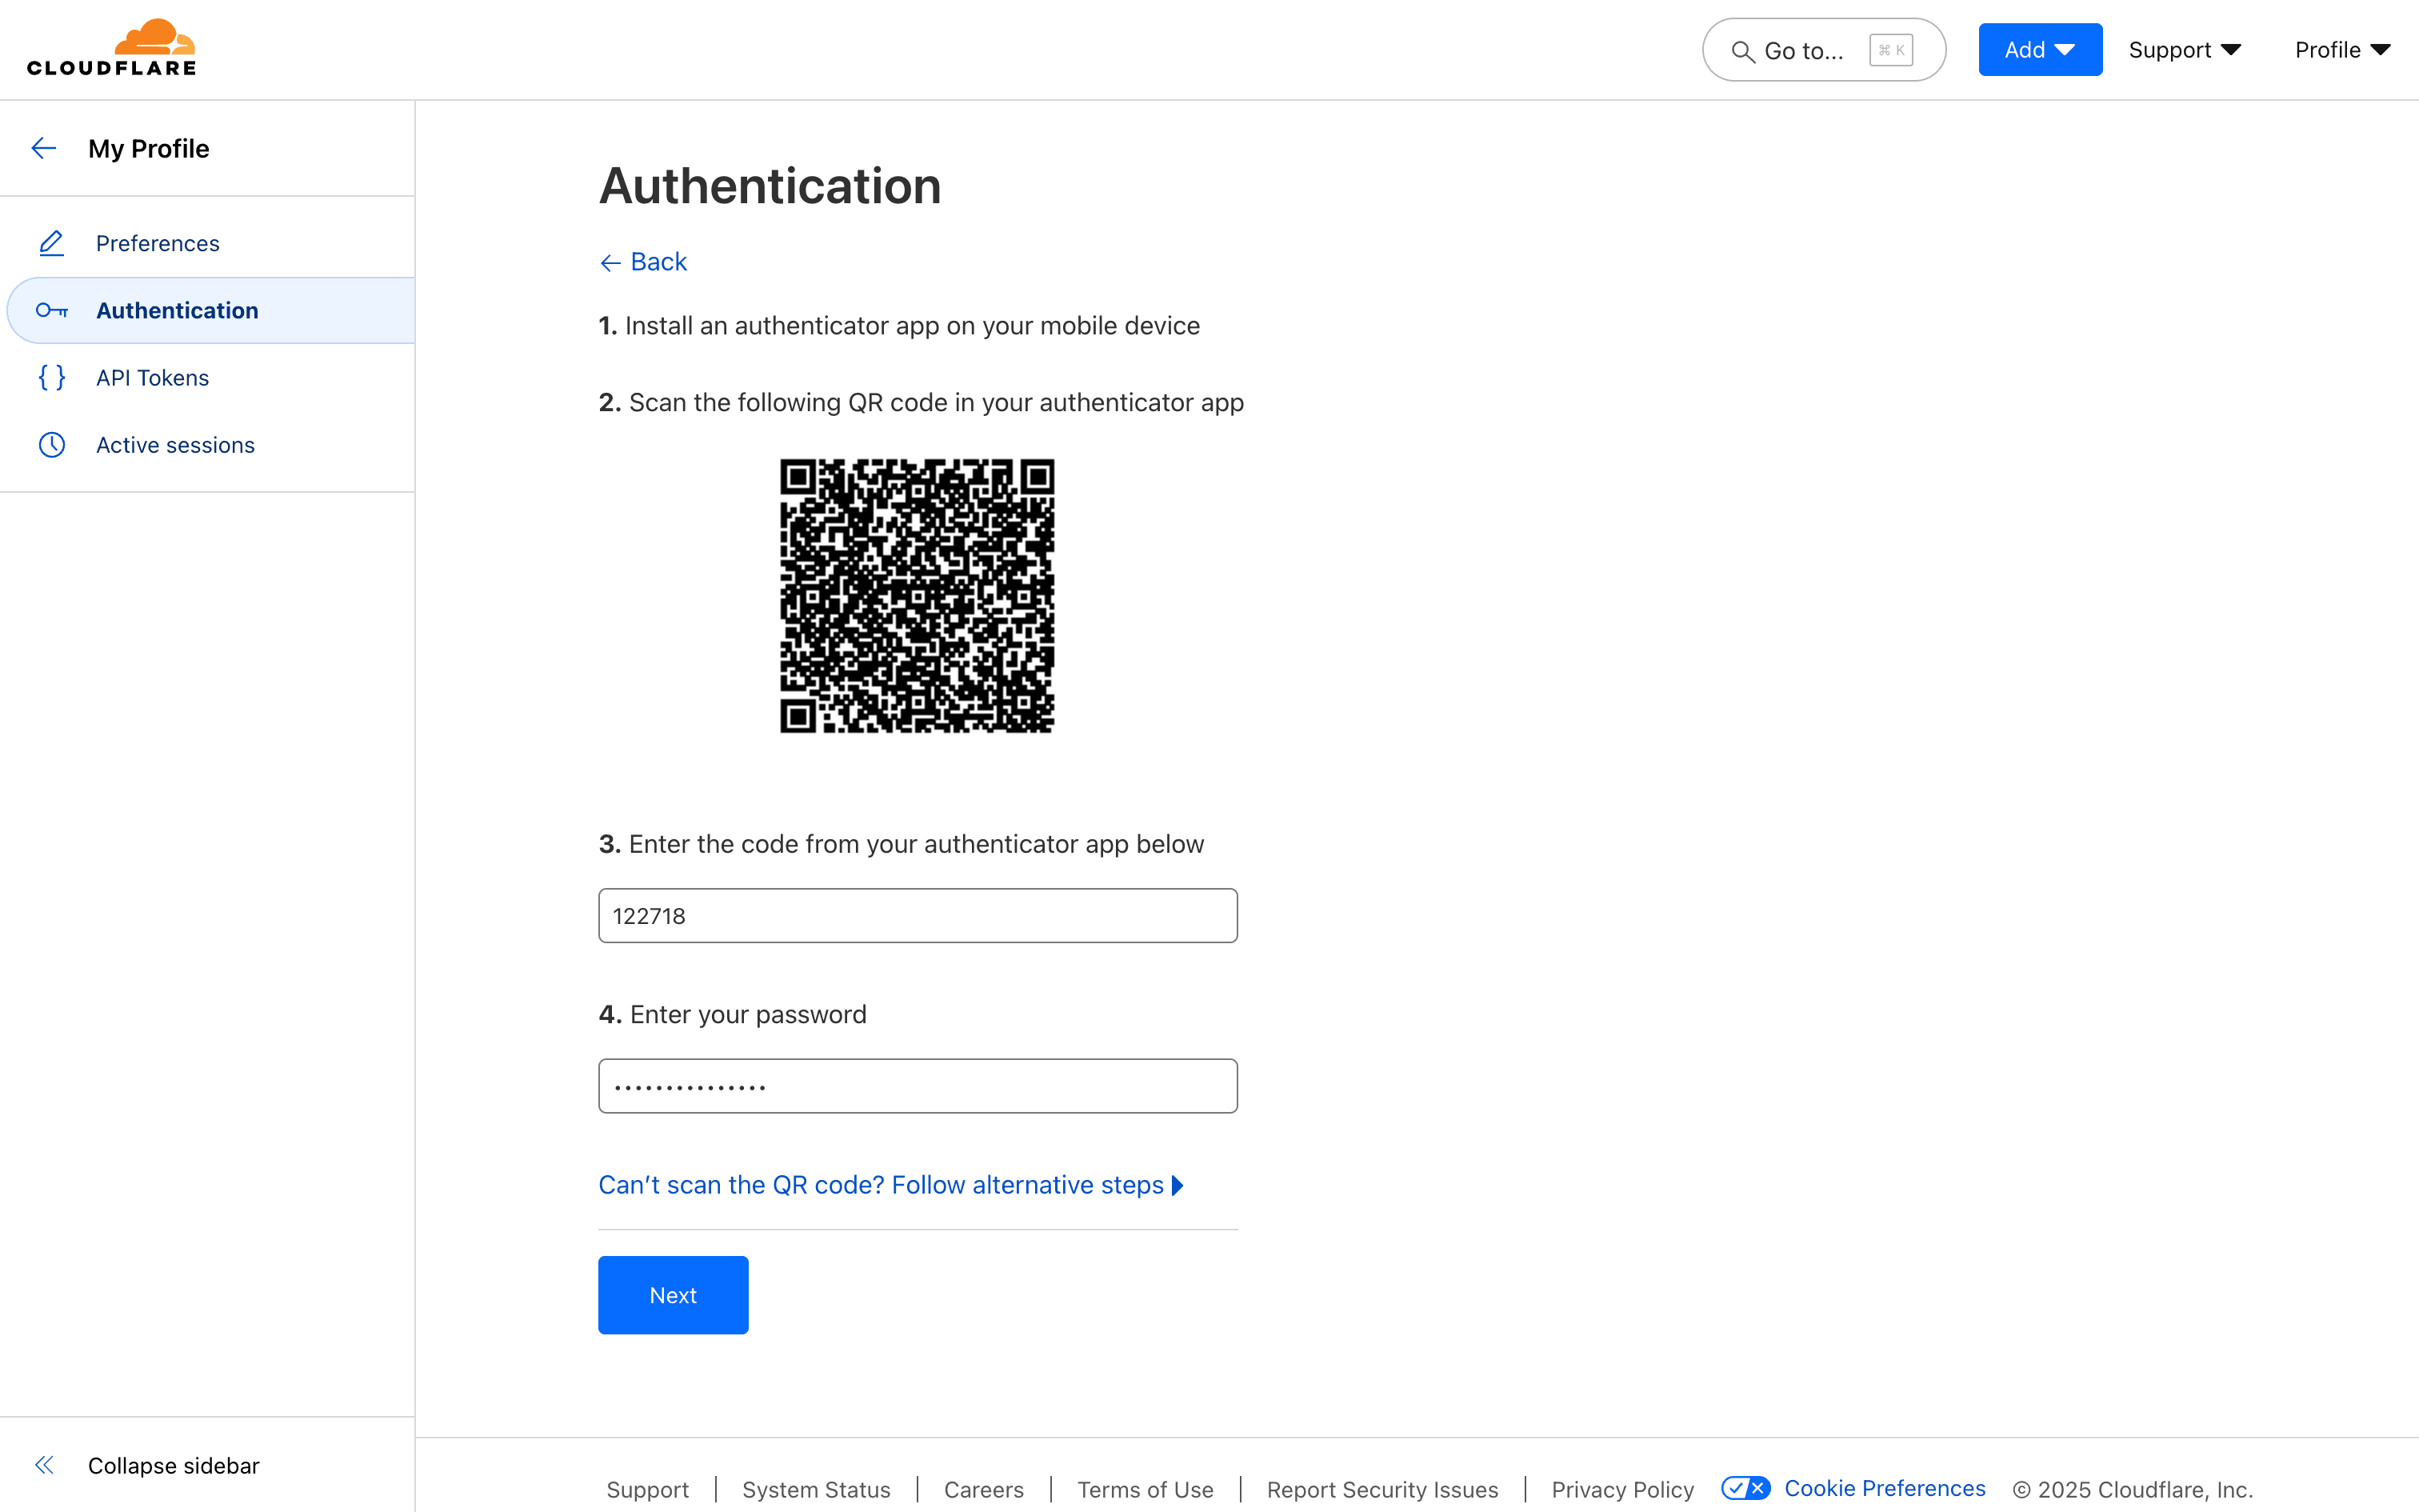Collapse the sidebar using the double-chevron icon
Screen dimensions: 2419x1512
click(45, 1464)
